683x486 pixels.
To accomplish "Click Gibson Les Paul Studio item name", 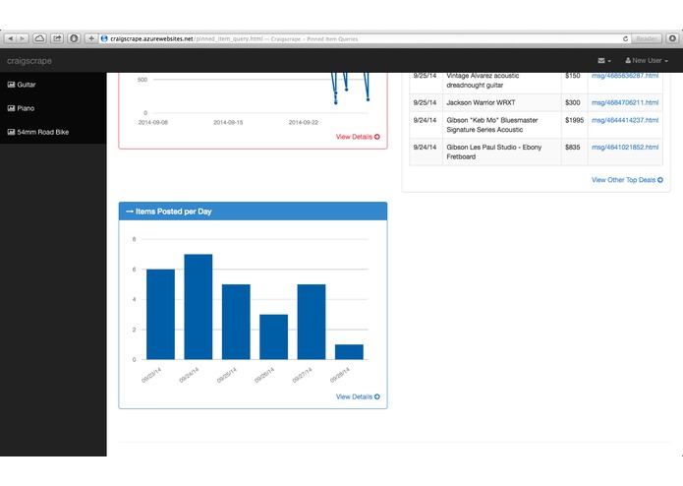I will point(493,152).
